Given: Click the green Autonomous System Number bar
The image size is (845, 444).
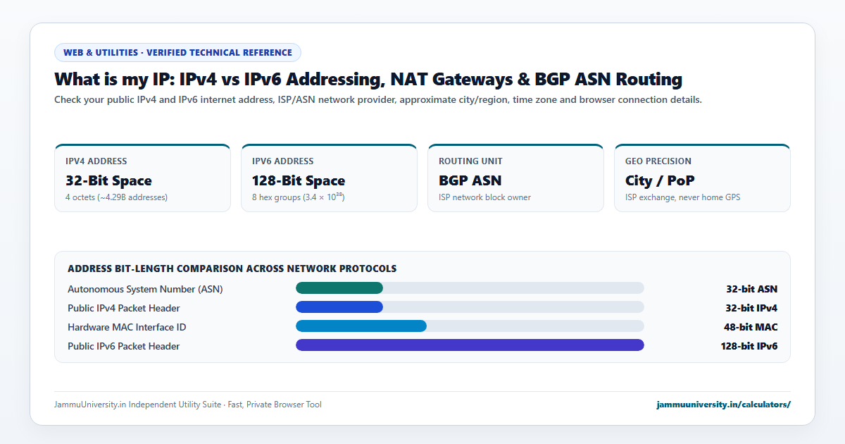Looking at the screenshot, I should [x=339, y=288].
